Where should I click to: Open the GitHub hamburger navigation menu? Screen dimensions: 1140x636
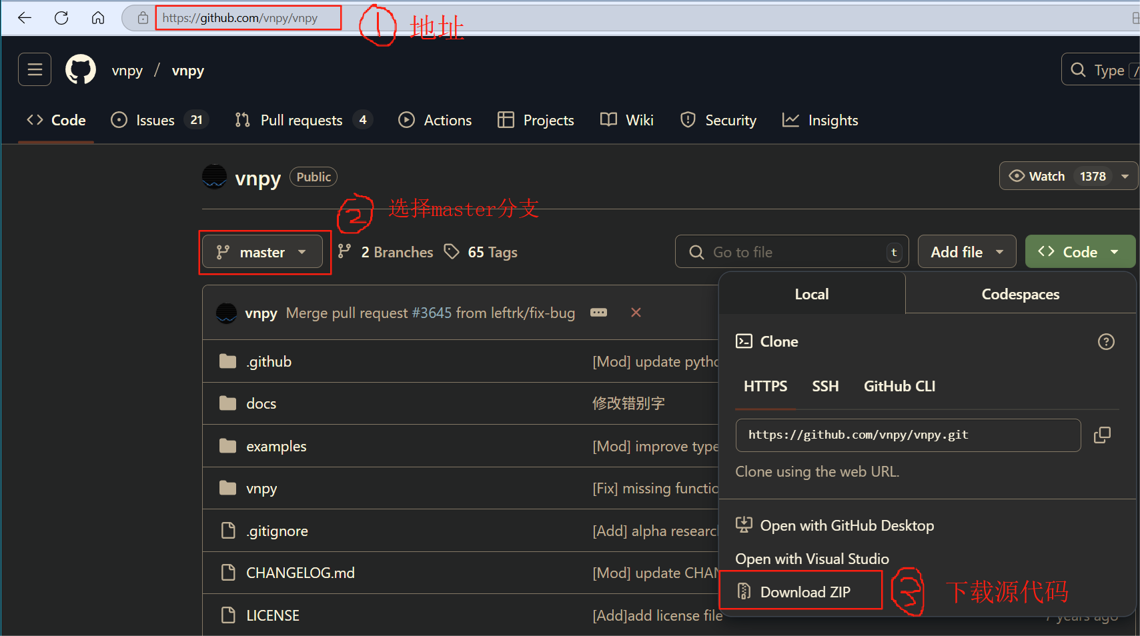point(35,69)
